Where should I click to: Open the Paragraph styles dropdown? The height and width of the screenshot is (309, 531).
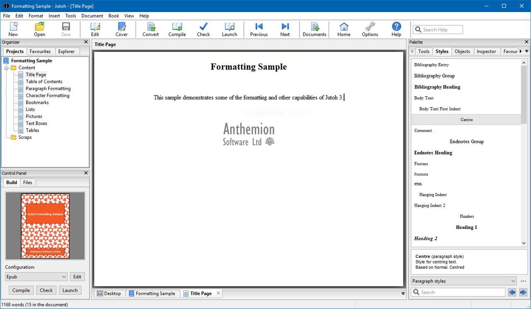(x=463, y=281)
